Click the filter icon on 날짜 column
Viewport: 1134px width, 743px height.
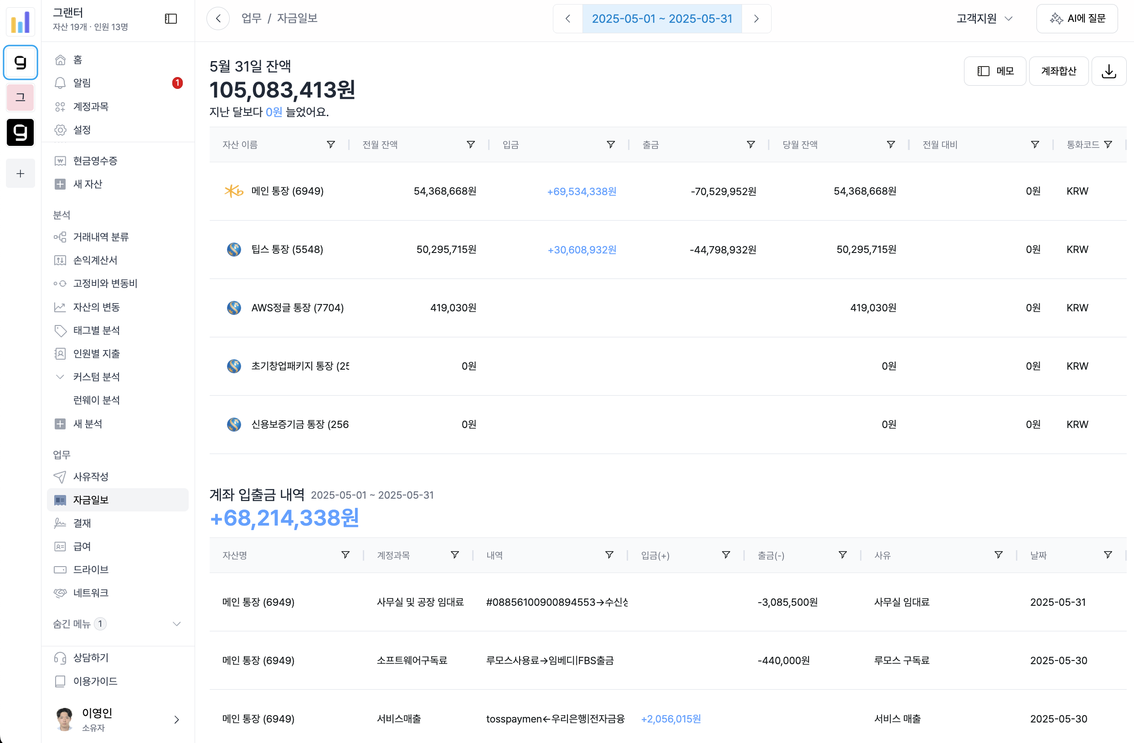1108,555
